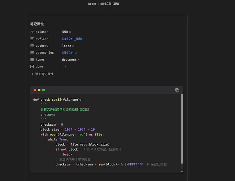Open the 临时文件 category link
The height and width of the screenshot is (181, 235).
tap(68, 53)
